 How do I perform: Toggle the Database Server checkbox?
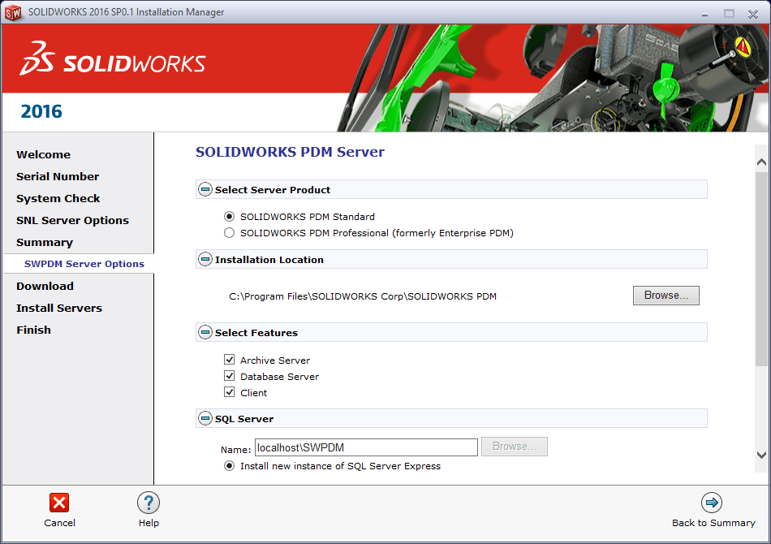(x=230, y=377)
